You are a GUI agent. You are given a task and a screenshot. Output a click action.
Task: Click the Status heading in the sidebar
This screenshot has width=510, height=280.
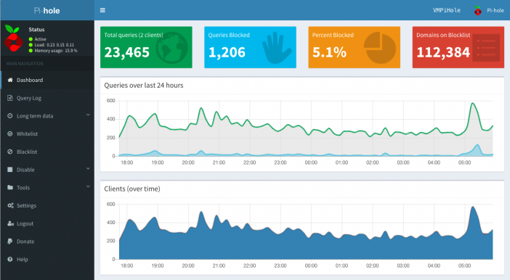pos(36,30)
